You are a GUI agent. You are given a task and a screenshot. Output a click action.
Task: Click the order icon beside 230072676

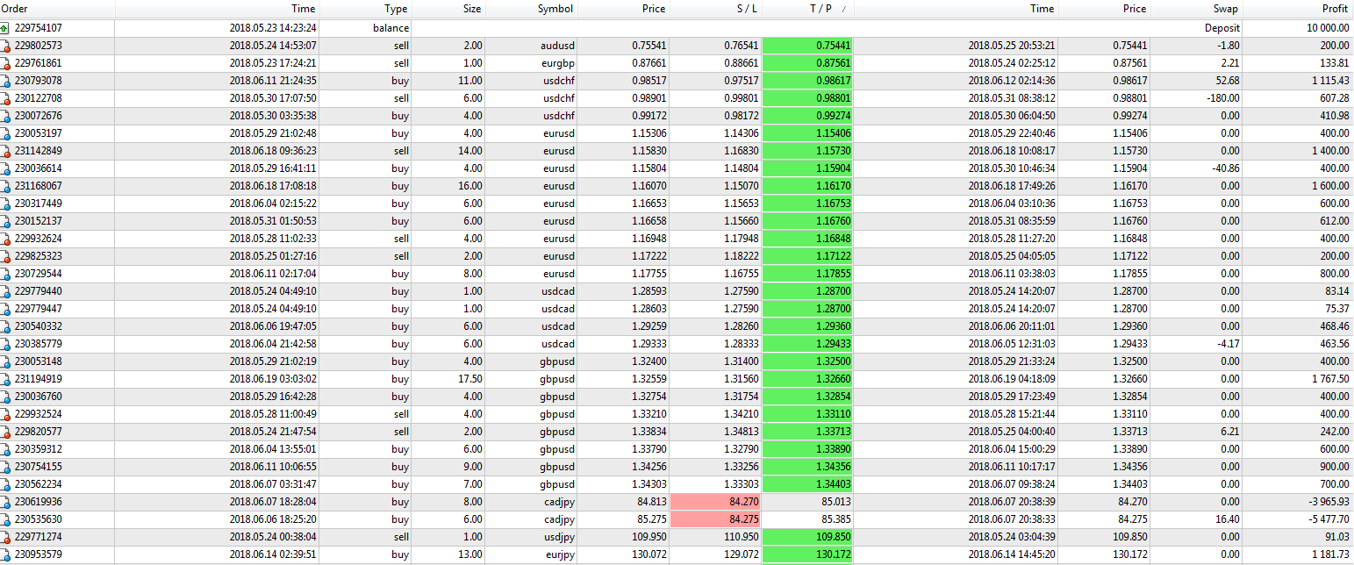click(x=5, y=116)
